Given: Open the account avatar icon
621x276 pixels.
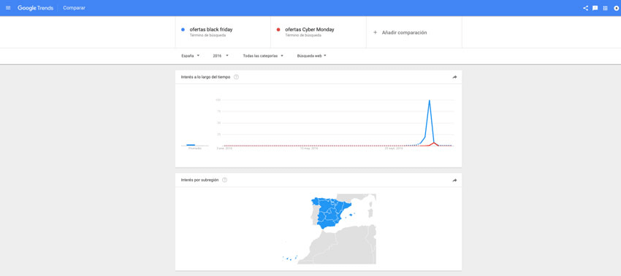Looking at the screenshot, I should point(616,8).
